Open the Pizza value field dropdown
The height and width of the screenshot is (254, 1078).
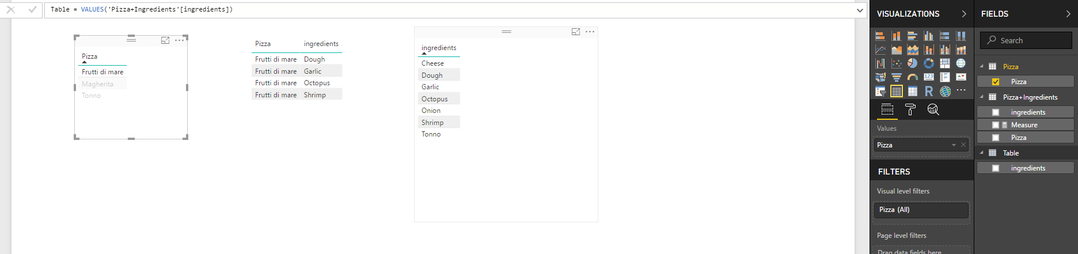point(954,145)
